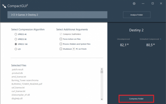The image size is (166, 104).
Task: Click file list scrollbar down arrow
Action: [102, 99]
